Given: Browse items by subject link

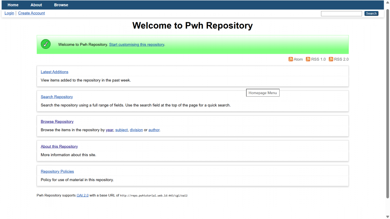Looking at the screenshot, I should [121, 130].
